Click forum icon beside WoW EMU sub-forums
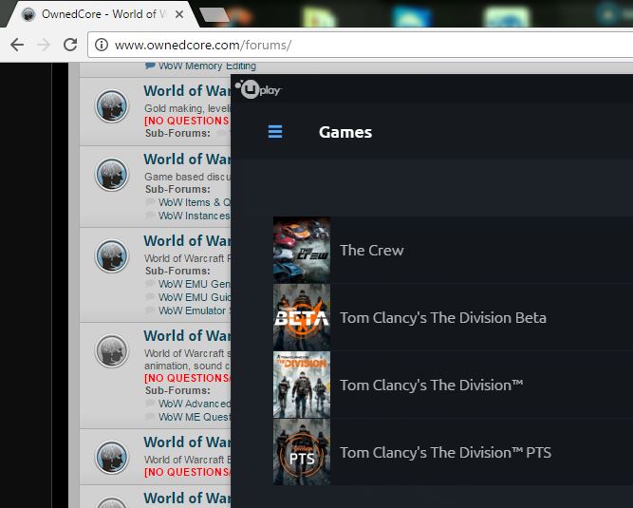633x508 pixels. [x=112, y=255]
